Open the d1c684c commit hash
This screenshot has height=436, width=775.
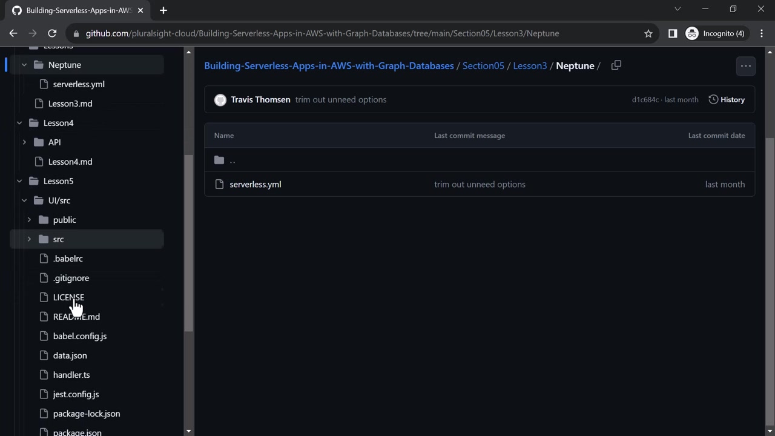coord(645,99)
